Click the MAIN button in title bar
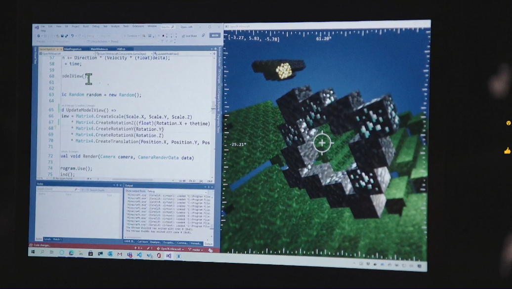512x289 pixels. pos(215,35)
